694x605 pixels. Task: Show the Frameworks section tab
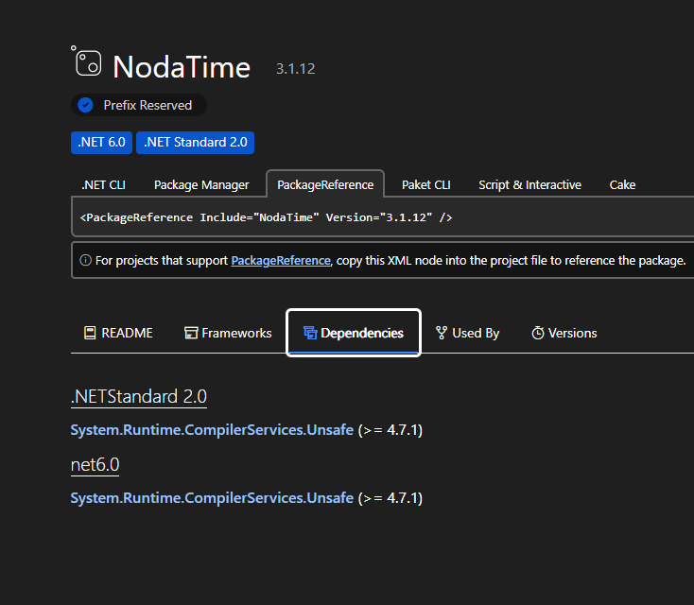pyautogui.click(x=228, y=333)
